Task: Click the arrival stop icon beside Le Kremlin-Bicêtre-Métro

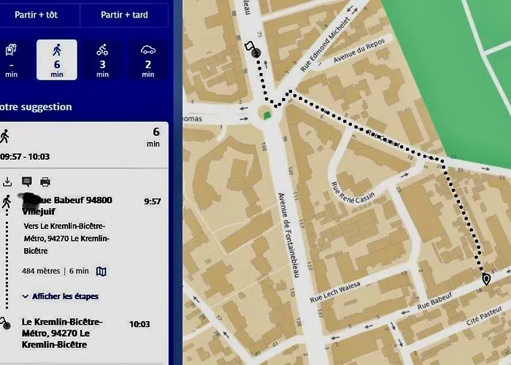Action: coord(4,323)
